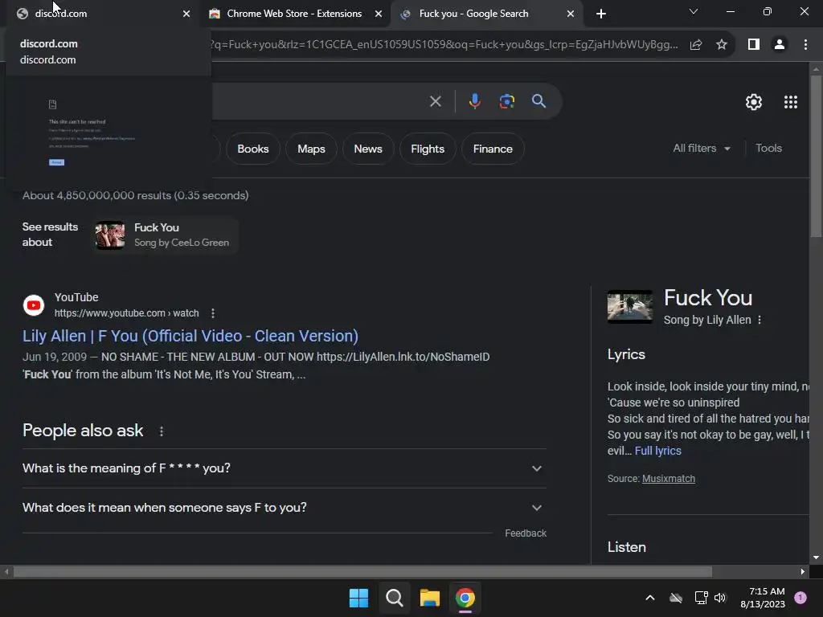
Task: Bookmark this tab with star icon
Action: 722,45
